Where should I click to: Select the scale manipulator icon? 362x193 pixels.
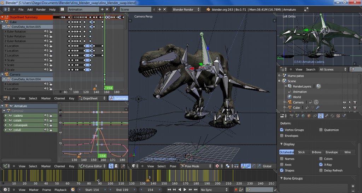[x=259, y=166]
